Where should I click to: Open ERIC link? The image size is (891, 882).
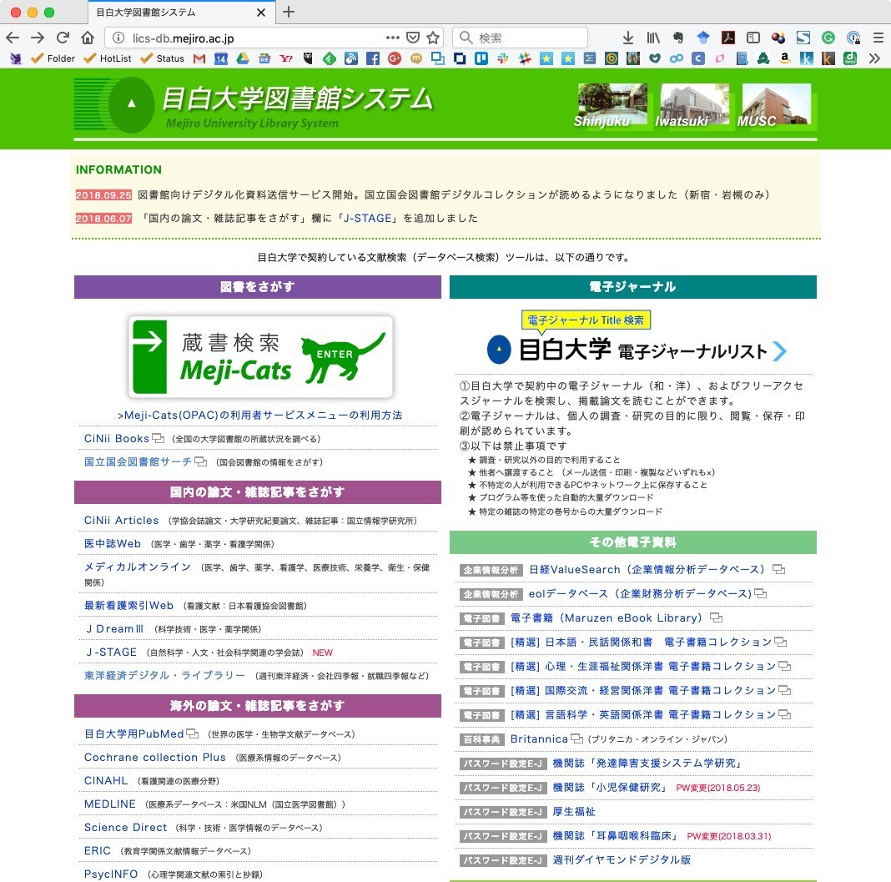(x=97, y=851)
